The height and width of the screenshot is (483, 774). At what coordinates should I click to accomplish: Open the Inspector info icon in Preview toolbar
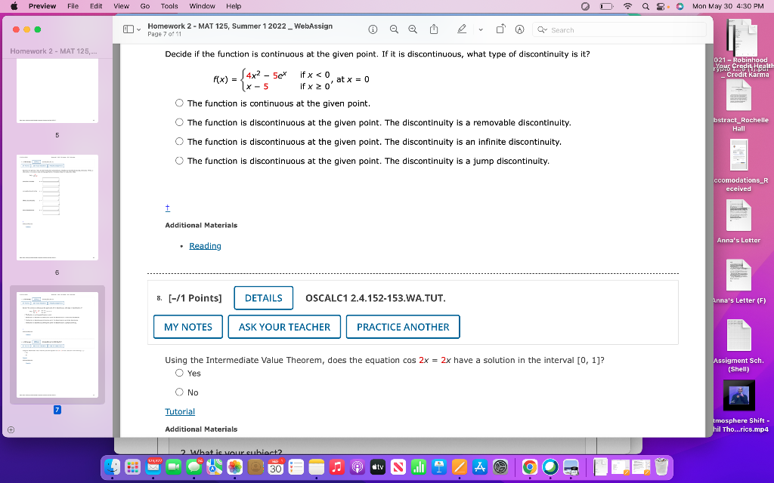pyautogui.click(x=373, y=29)
